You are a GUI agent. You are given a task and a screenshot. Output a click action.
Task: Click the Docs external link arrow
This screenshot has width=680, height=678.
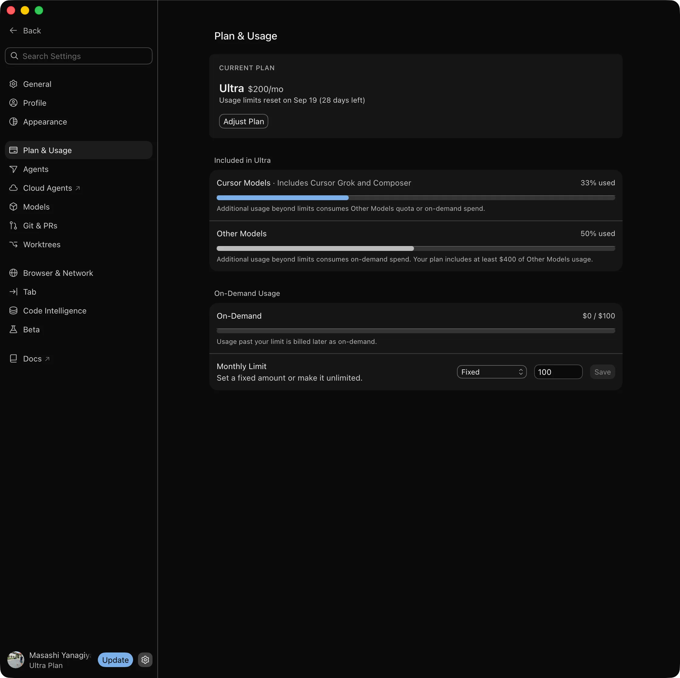47,359
